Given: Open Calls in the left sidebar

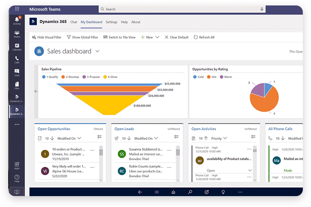Looking at the screenshot, I should pyautogui.click(x=17, y=59).
